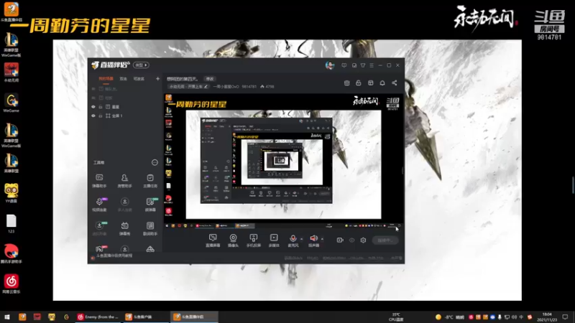Toggle visibility of second hidden source row
575x323 pixels.
93,98
